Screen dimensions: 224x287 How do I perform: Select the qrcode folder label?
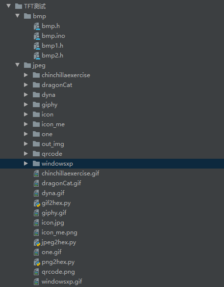(x=52, y=154)
